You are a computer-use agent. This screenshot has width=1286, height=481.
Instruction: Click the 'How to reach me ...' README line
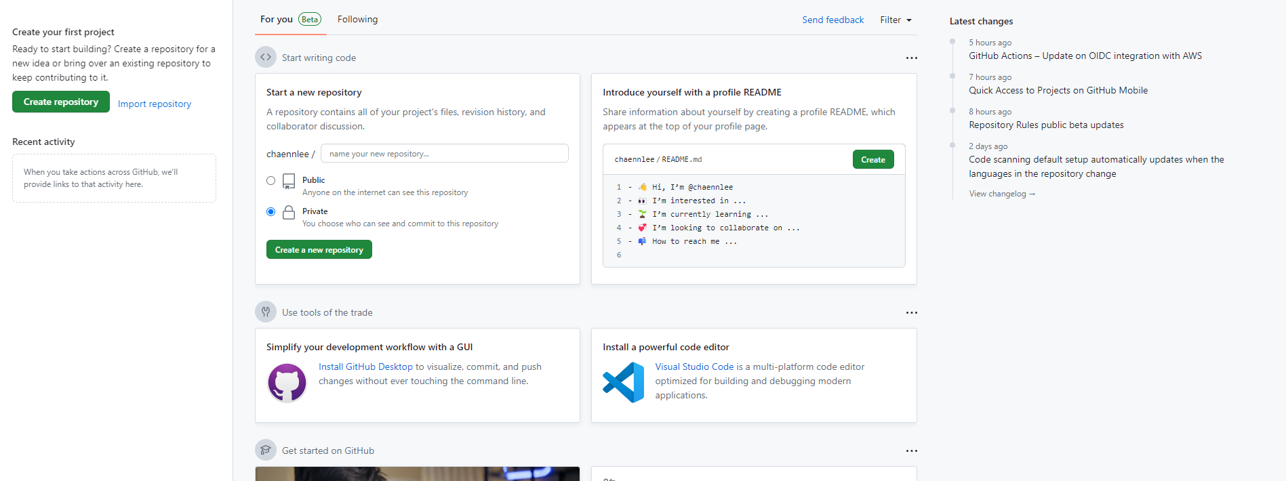[694, 241]
